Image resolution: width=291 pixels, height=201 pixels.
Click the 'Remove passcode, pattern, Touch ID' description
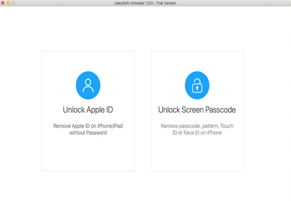pos(197,126)
